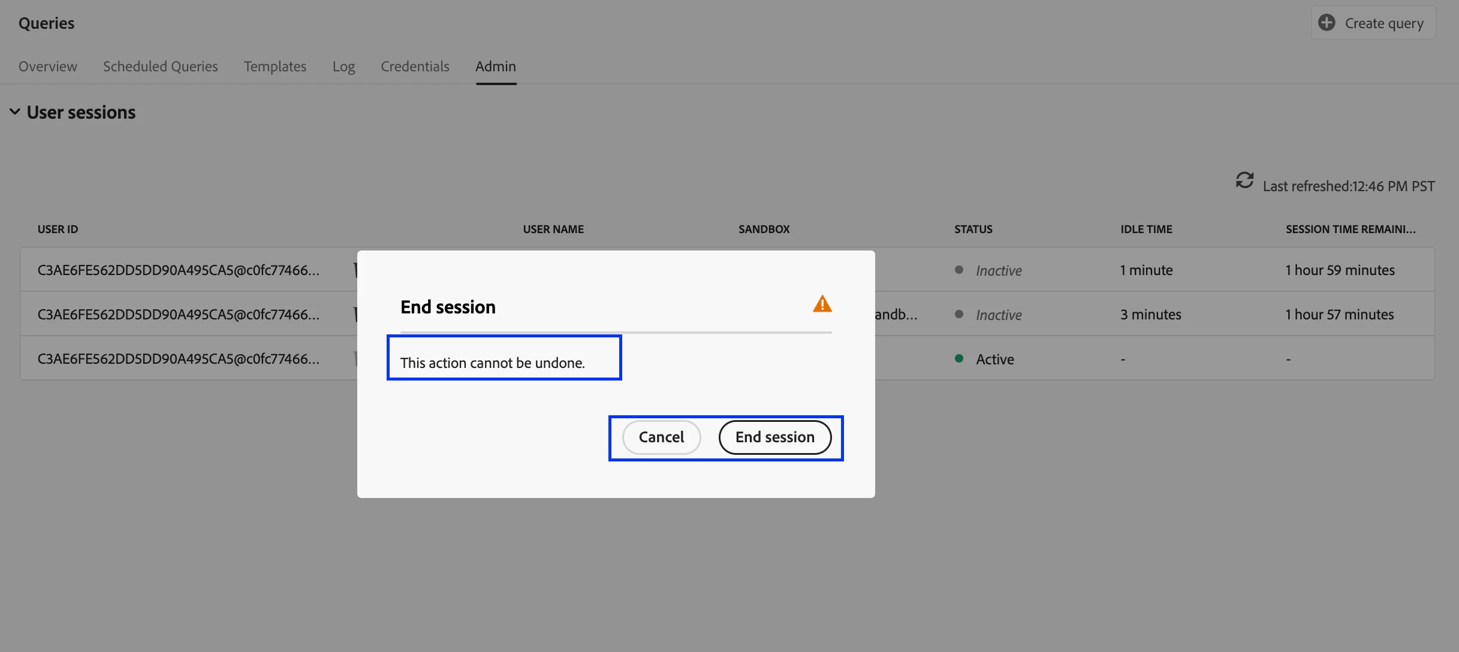Click the IDLE TIME column header

(1146, 229)
